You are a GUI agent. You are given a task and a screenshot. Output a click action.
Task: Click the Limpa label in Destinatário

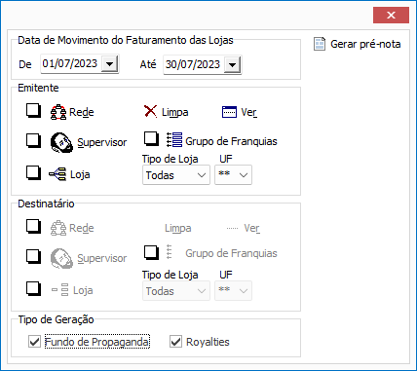[x=178, y=228]
